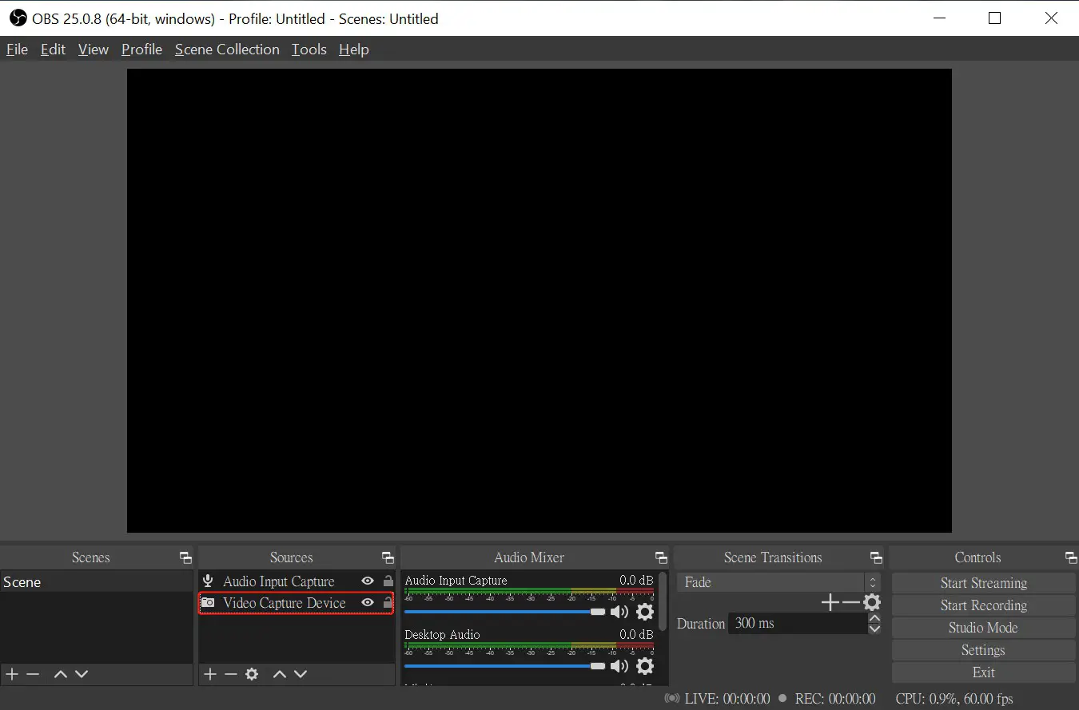Move Video Capture Device up with arrow icon
The image size is (1079, 710).
pos(280,674)
